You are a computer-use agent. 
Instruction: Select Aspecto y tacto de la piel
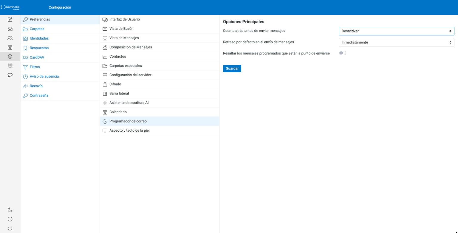[x=160, y=130]
